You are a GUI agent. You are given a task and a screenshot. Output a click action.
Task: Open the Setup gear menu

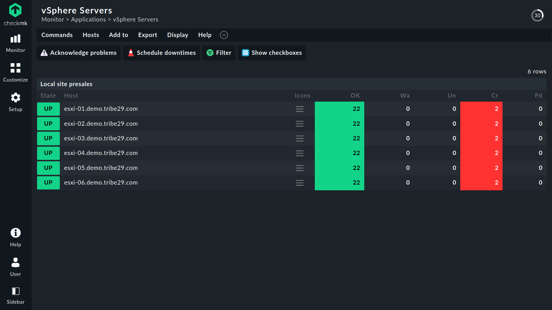16,102
